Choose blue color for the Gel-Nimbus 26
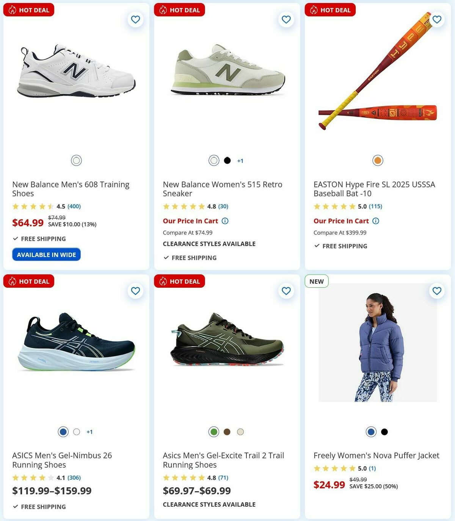This screenshot has width=455, height=521. click(x=63, y=431)
